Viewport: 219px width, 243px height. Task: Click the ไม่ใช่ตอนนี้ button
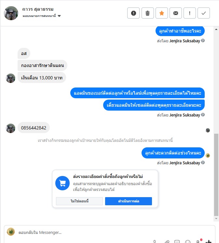[x=79, y=201]
